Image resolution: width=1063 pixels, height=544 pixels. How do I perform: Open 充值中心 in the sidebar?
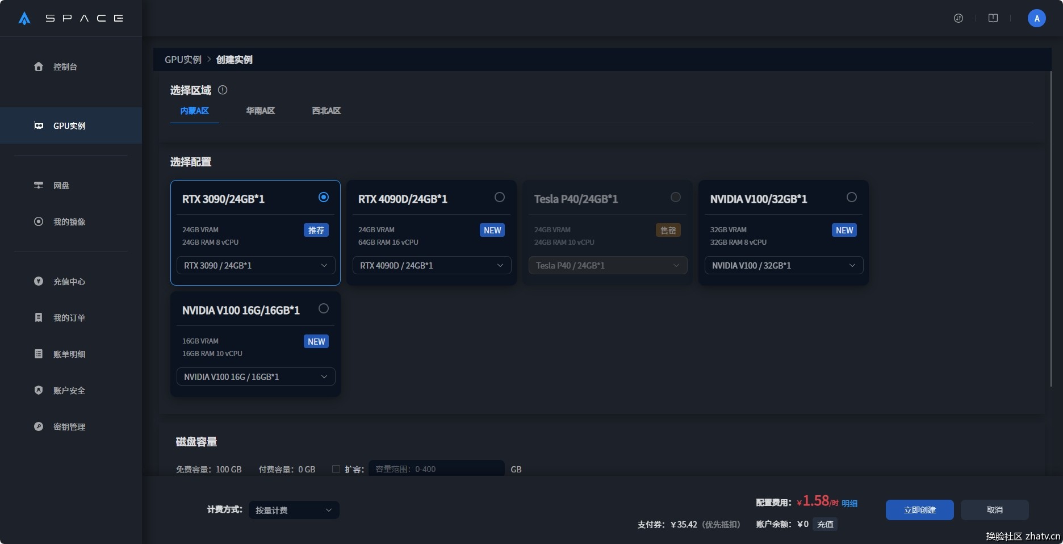pos(69,281)
